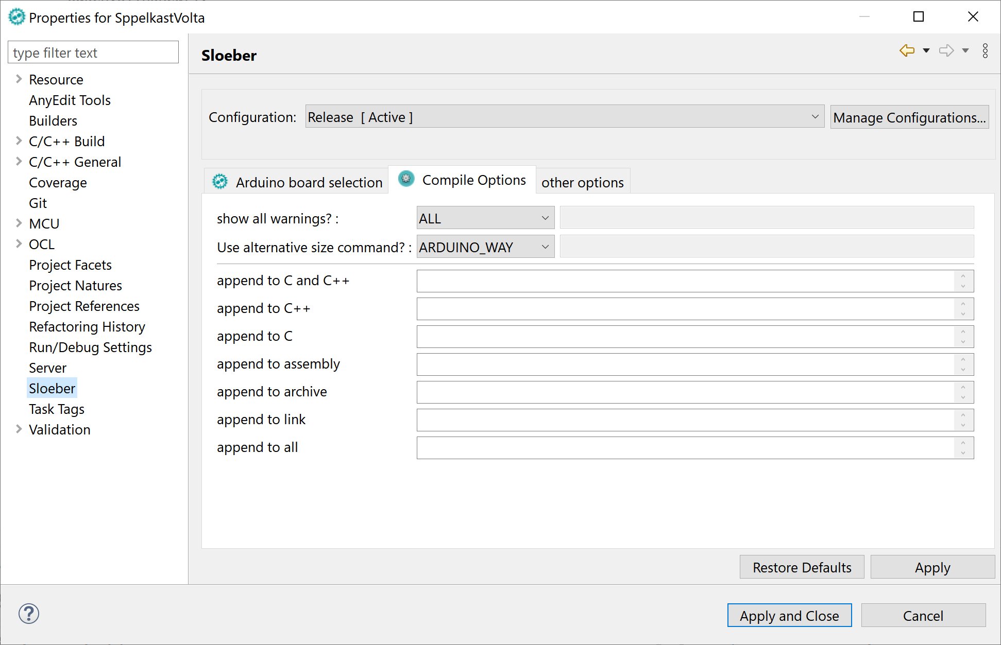Click the help question mark icon

[x=28, y=614]
